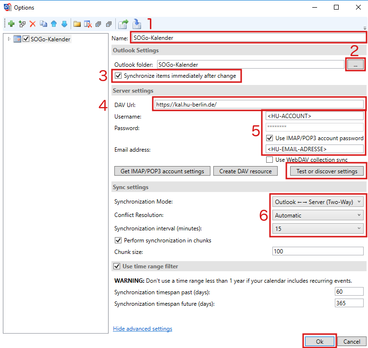Open the Synchronization interval dropdown
This screenshot has height=348, width=368.
pos(318,229)
